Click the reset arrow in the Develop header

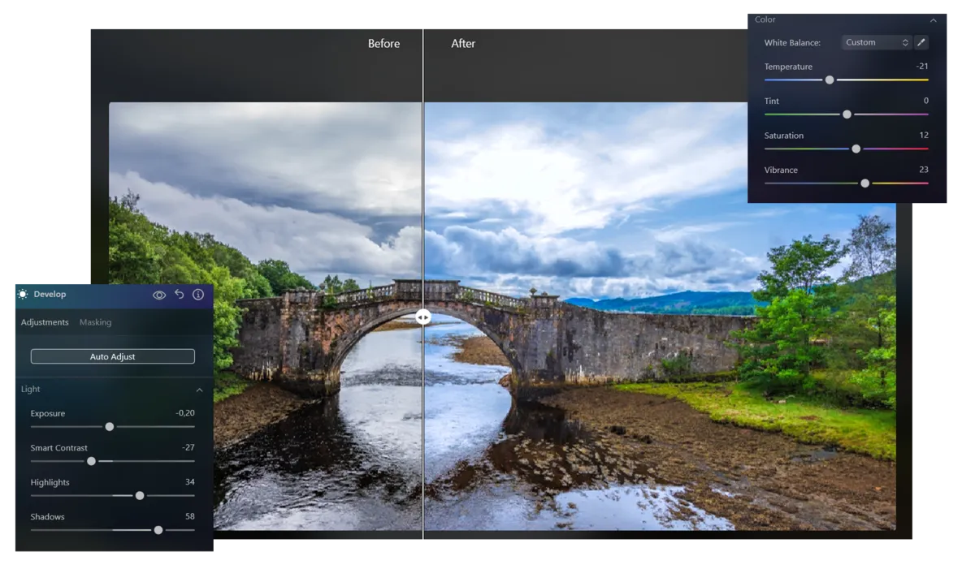tap(179, 295)
